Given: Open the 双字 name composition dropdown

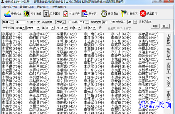Looking at the screenshot, I should tap(64, 22).
